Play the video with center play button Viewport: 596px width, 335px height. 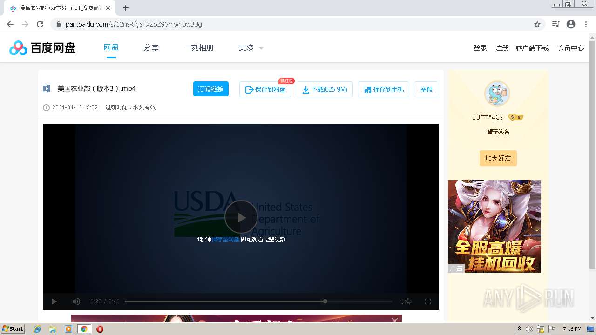click(241, 217)
